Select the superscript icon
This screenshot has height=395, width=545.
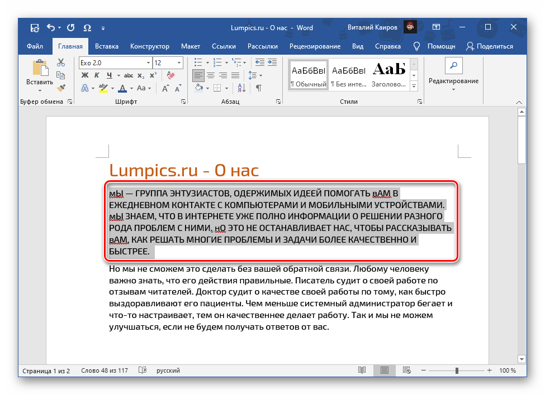pyautogui.click(x=153, y=75)
